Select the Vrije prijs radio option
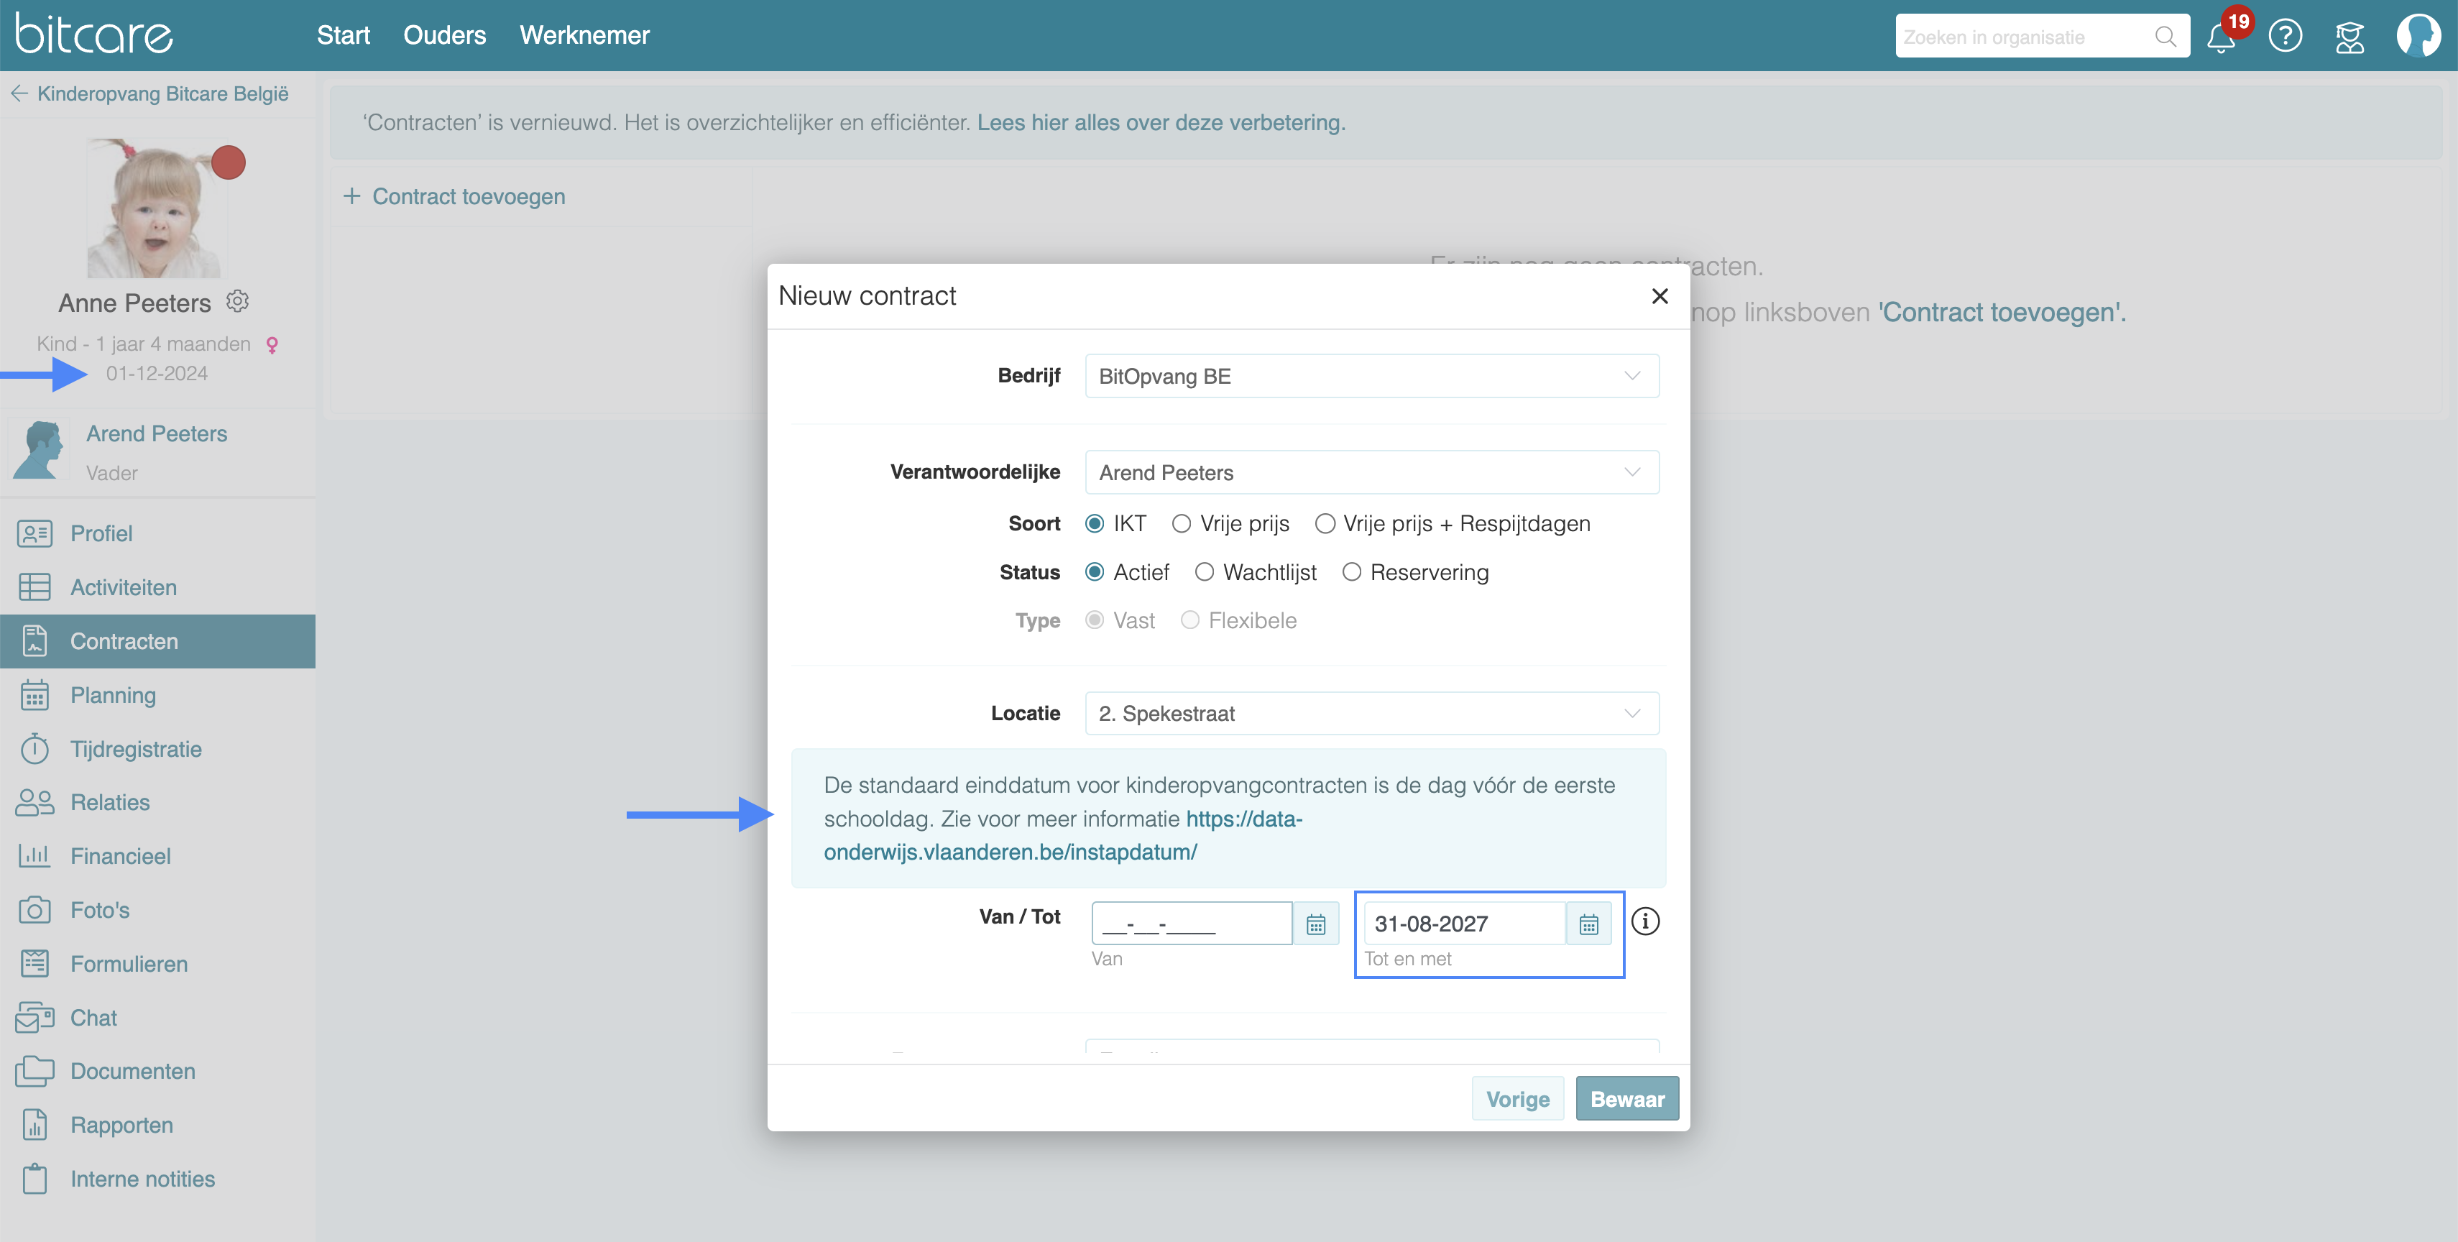This screenshot has height=1242, width=2458. point(1182,524)
